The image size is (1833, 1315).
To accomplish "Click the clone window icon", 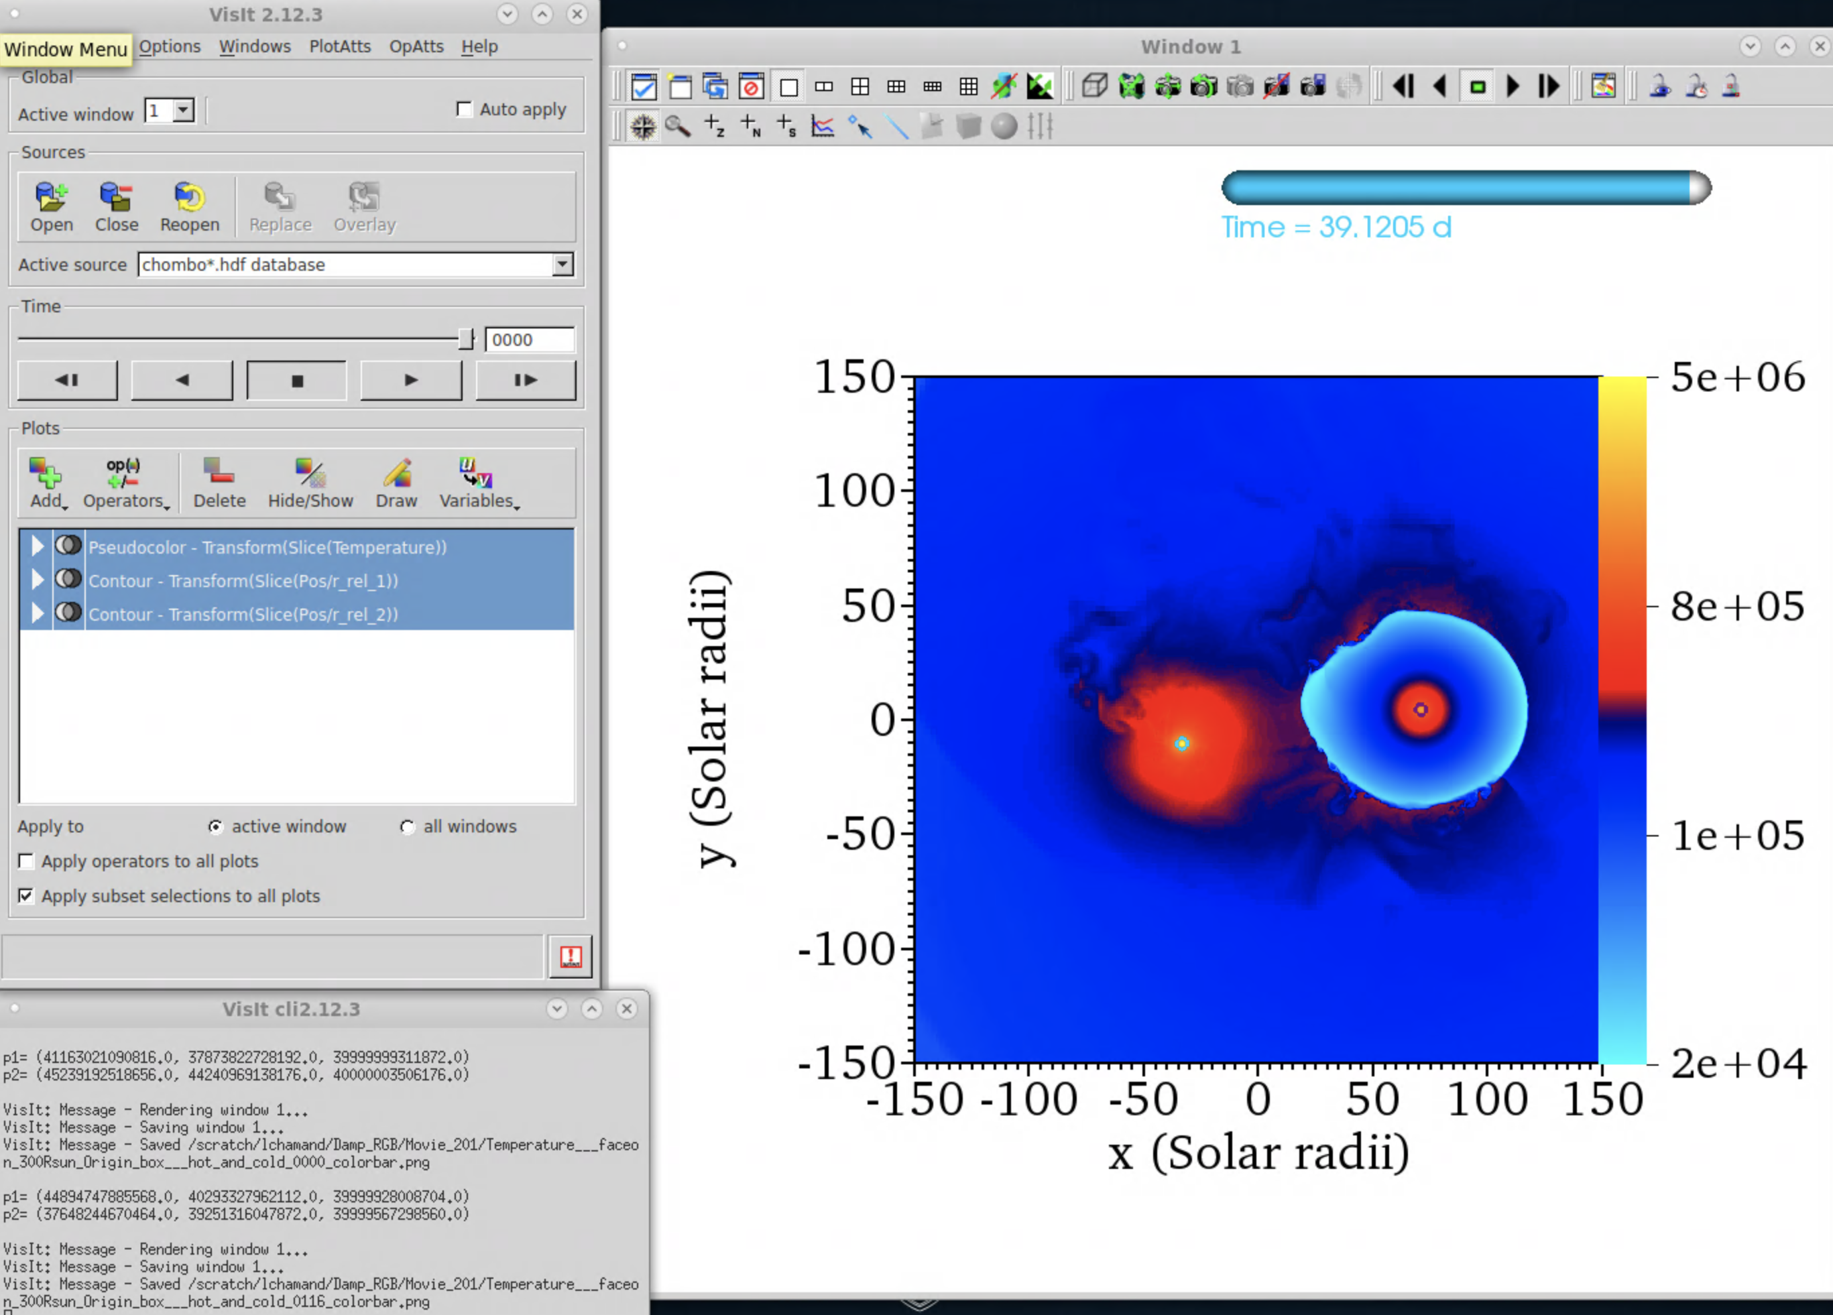I will [715, 86].
